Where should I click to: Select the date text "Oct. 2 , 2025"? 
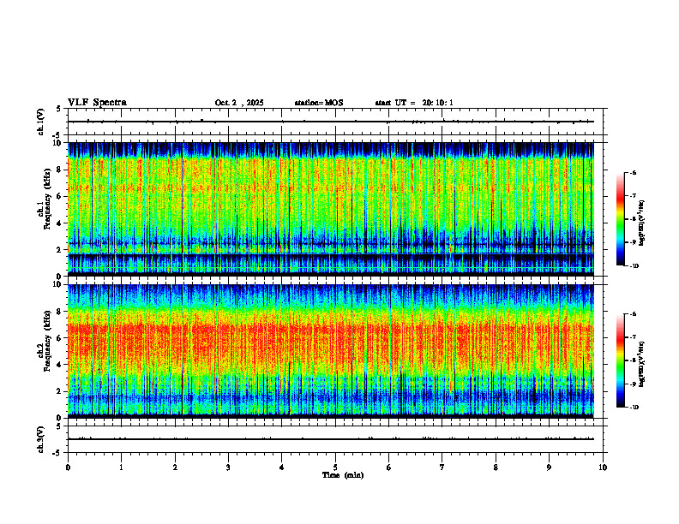[x=239, y=103]
